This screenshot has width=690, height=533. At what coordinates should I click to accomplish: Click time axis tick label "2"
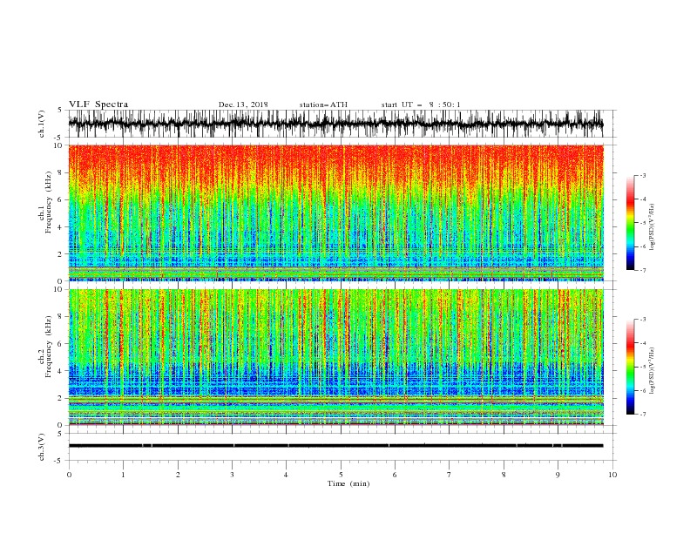click(178, 475)
